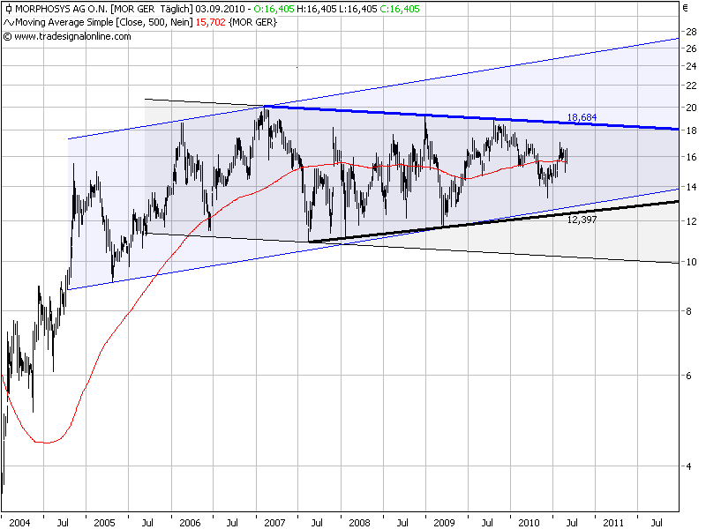706x529 pixels.
Task: Click the padlock icon before the chart title
Action: click(10, 8)
